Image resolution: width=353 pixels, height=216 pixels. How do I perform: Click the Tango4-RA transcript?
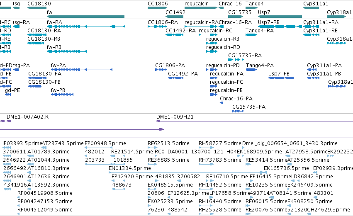pos(251,35)
